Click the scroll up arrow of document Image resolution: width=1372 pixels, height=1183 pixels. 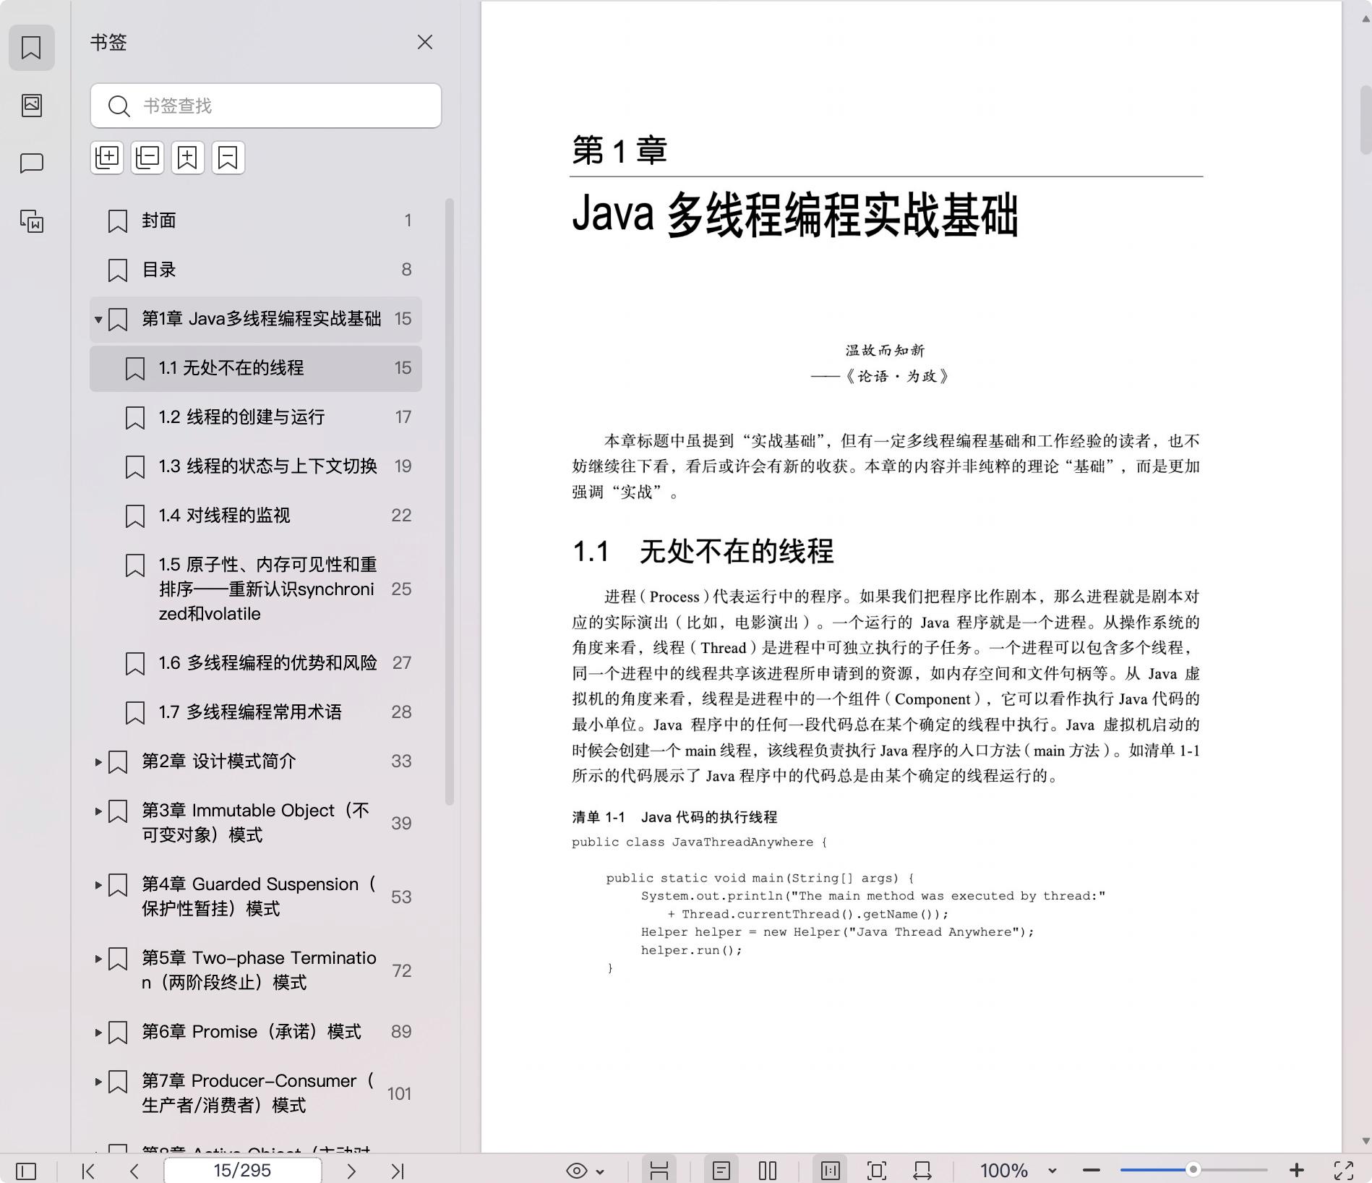pos(1365,20)
